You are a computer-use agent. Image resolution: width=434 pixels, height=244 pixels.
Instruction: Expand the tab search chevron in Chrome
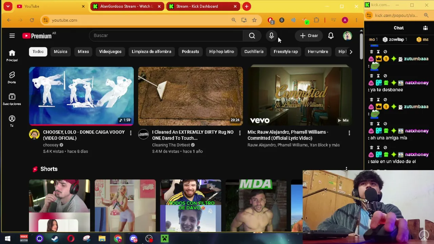click(x=8, y=6)
